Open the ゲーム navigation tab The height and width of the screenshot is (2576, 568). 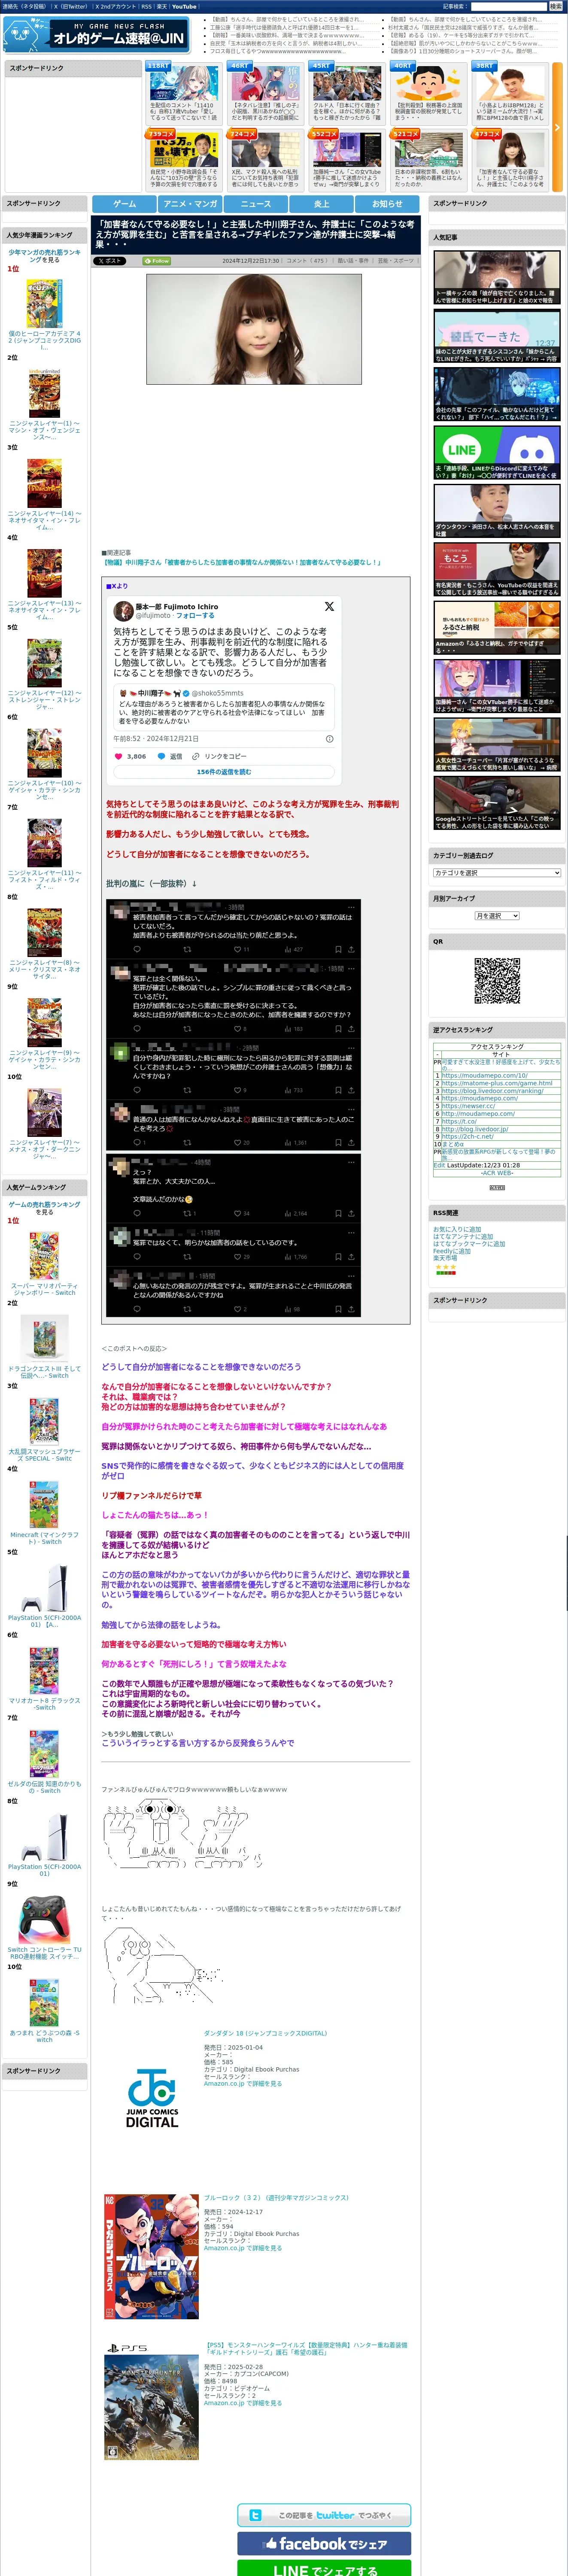124,203
